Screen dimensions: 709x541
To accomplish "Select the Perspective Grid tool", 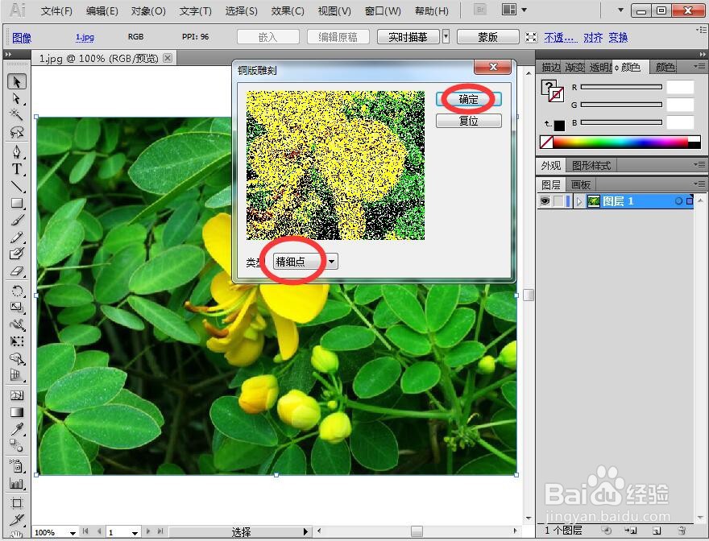I will pyautogui.click(x=17, y=374).
